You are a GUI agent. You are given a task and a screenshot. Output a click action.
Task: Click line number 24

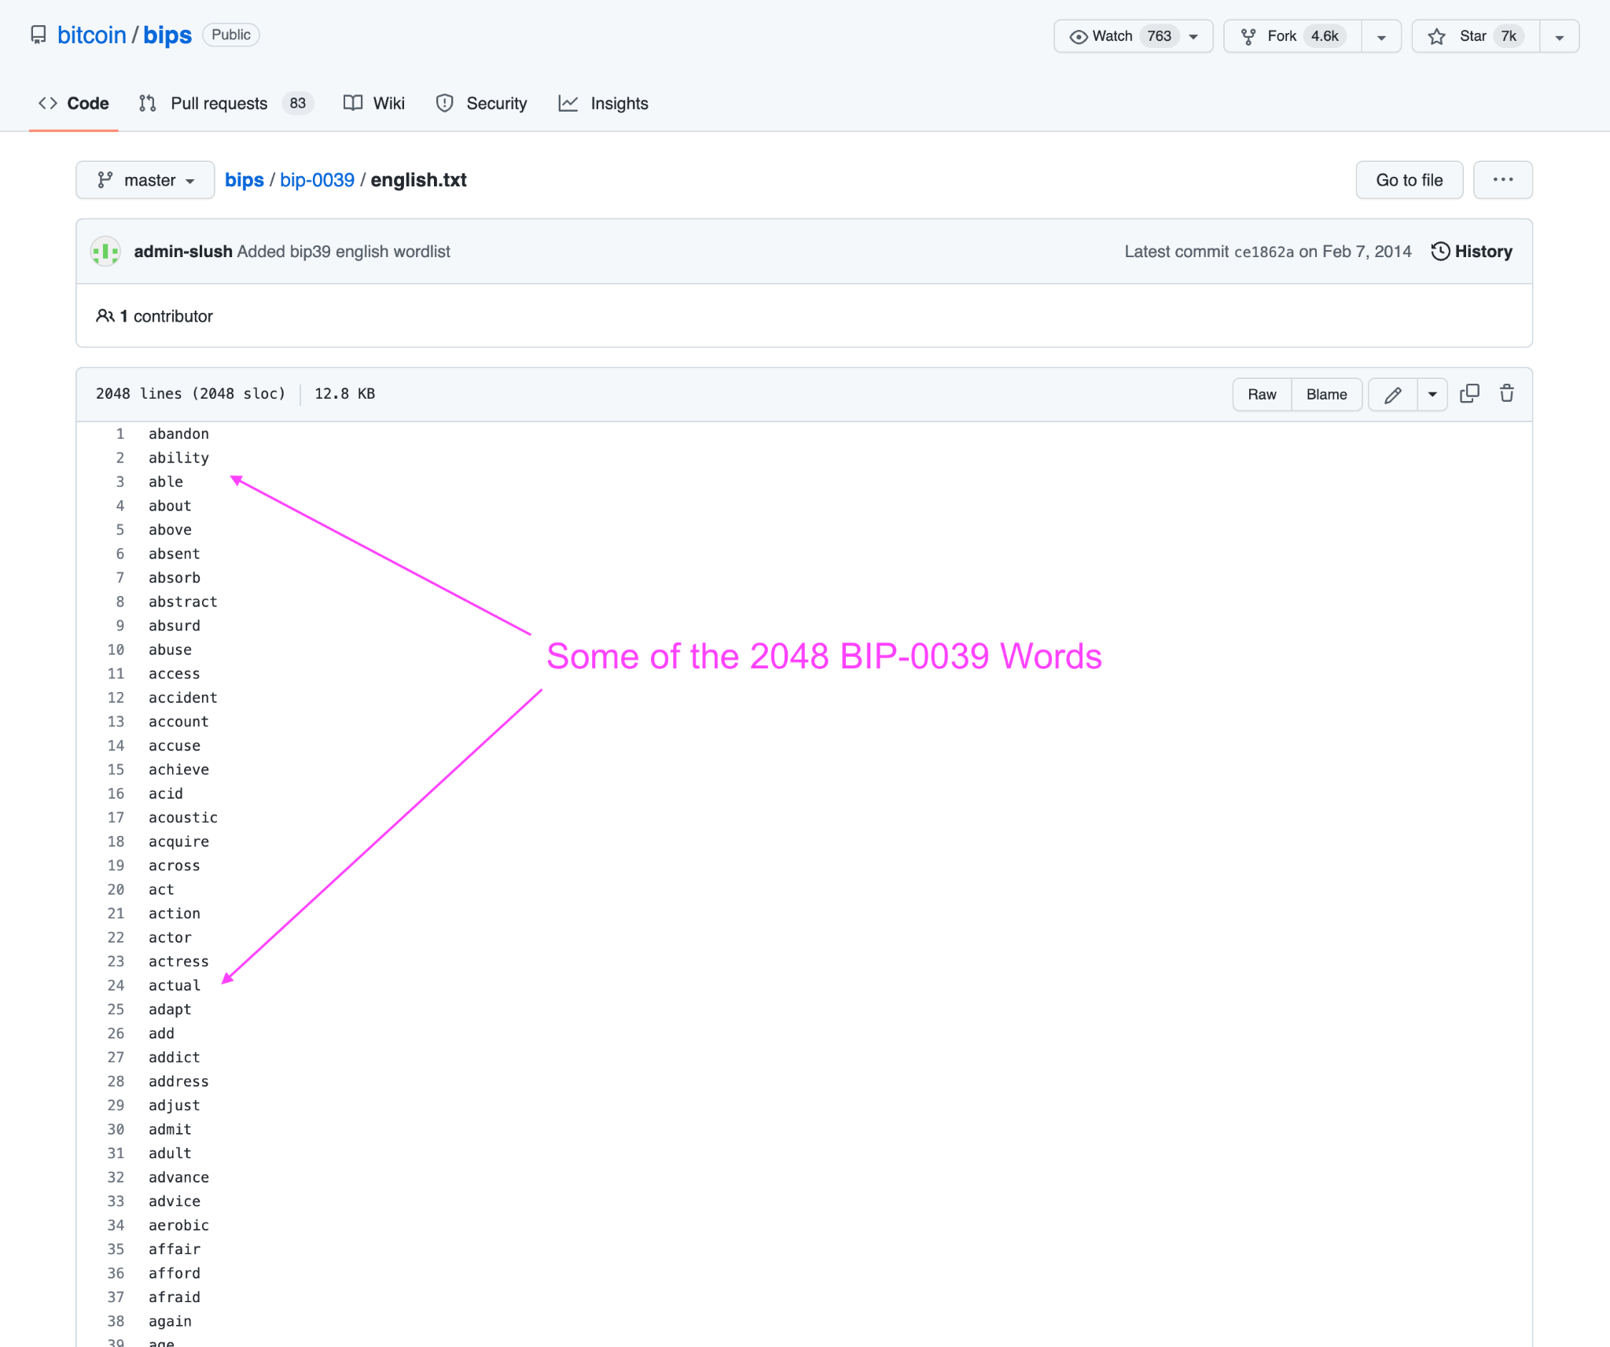(116, 985)
